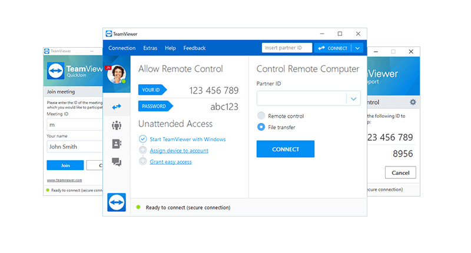
Task: Click the 8956 password in QuickSupport window
Action: pos(403,154)
